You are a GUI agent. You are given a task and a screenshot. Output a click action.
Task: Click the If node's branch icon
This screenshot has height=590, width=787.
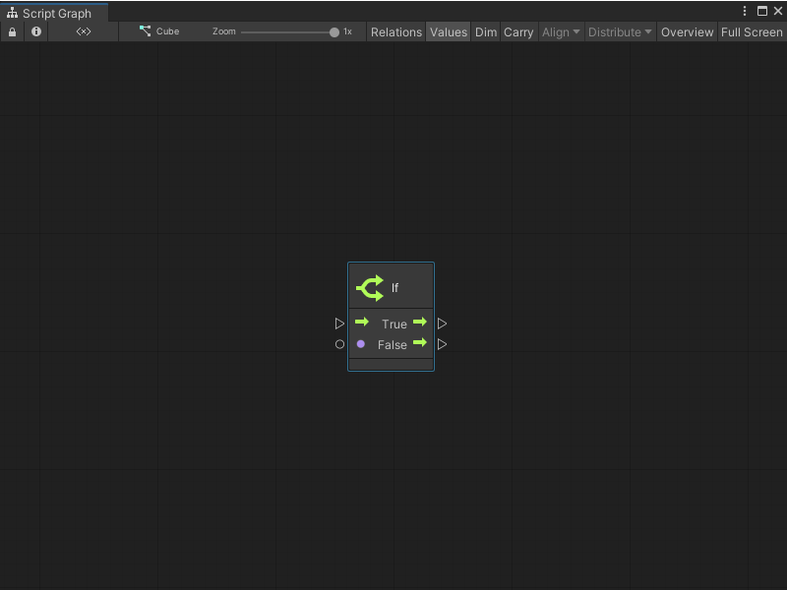(369, 287)
